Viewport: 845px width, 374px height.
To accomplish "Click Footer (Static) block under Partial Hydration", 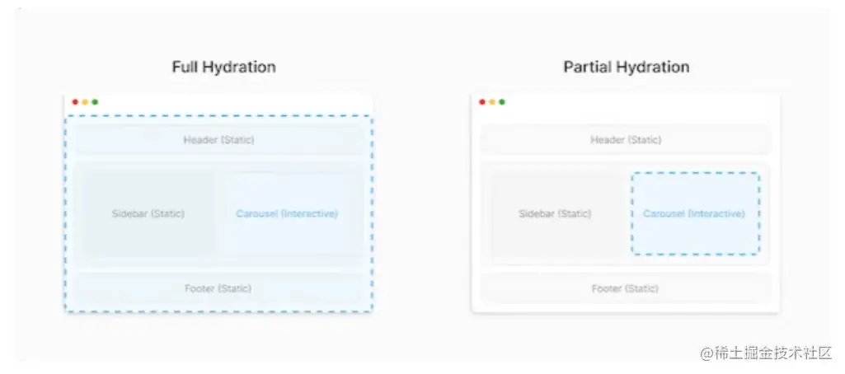I will point(626,288).
